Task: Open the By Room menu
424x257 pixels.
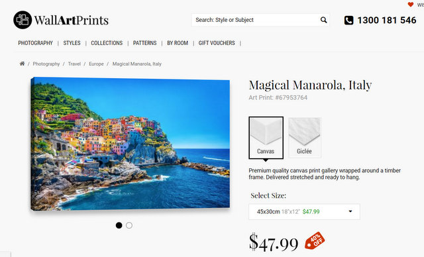Action: click(178, 43)
